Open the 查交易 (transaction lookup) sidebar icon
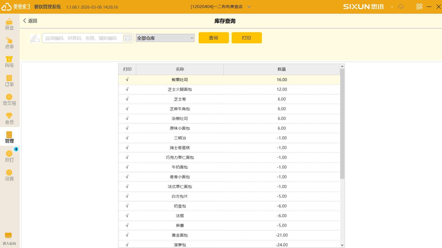442x248 pixels. pyautogui.click(x=9, y=100)
